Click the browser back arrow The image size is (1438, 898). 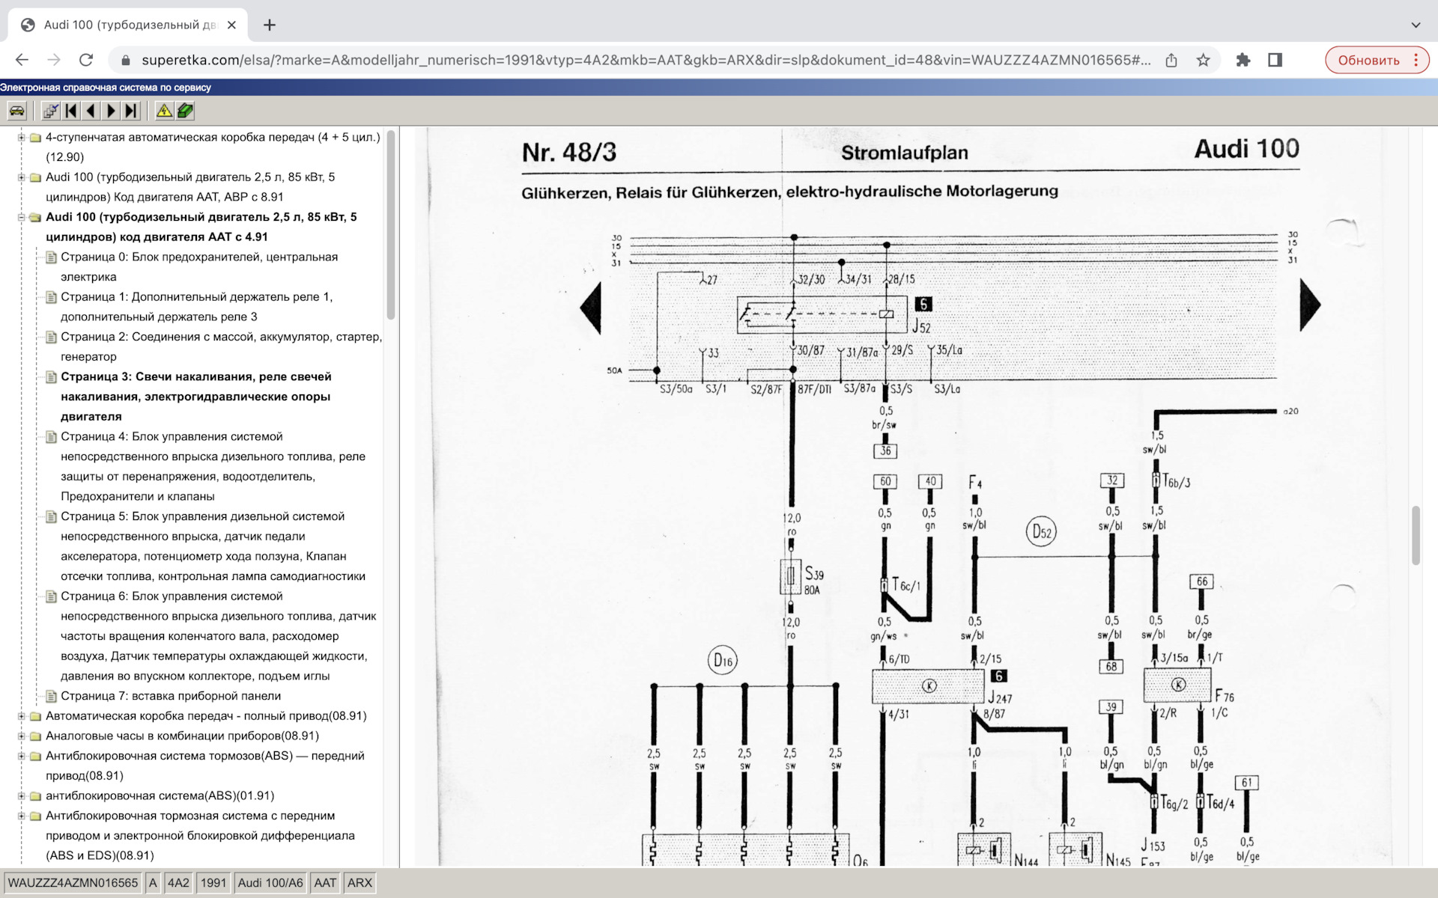(x=22, y=60)
